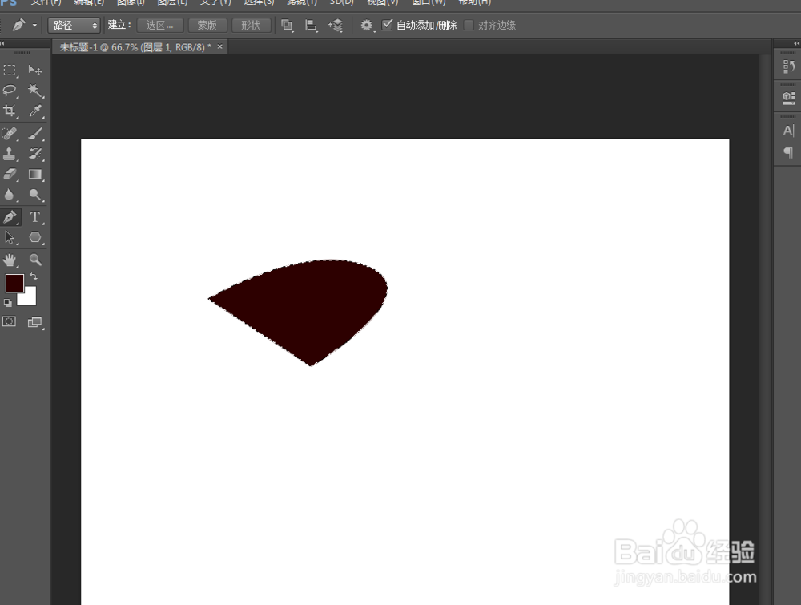801x605 pixels.
Task: Select the Spot Healing Brush tool
Action: (10, 134)
